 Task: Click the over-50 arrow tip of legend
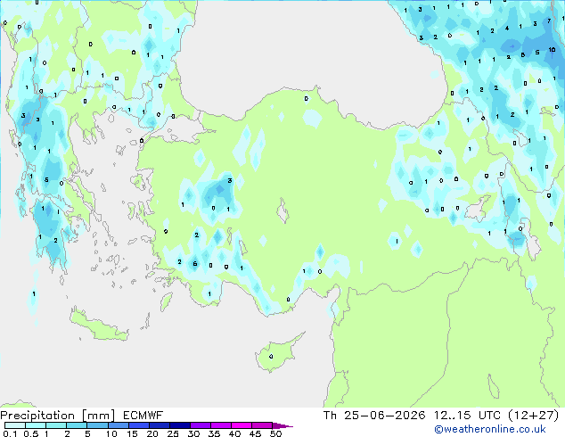[x=282, y=425]
